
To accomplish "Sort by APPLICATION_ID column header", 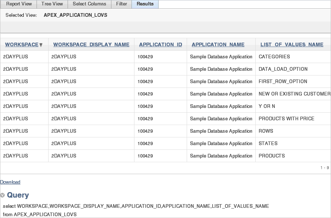I will coord(160,44).
